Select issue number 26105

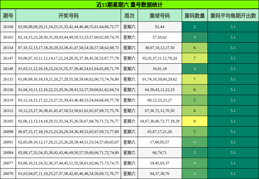(x=8, y=121)
